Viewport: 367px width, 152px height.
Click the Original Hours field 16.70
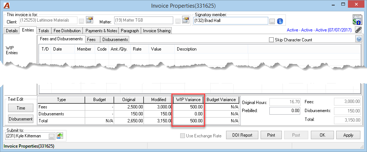[x=285, y=102]
